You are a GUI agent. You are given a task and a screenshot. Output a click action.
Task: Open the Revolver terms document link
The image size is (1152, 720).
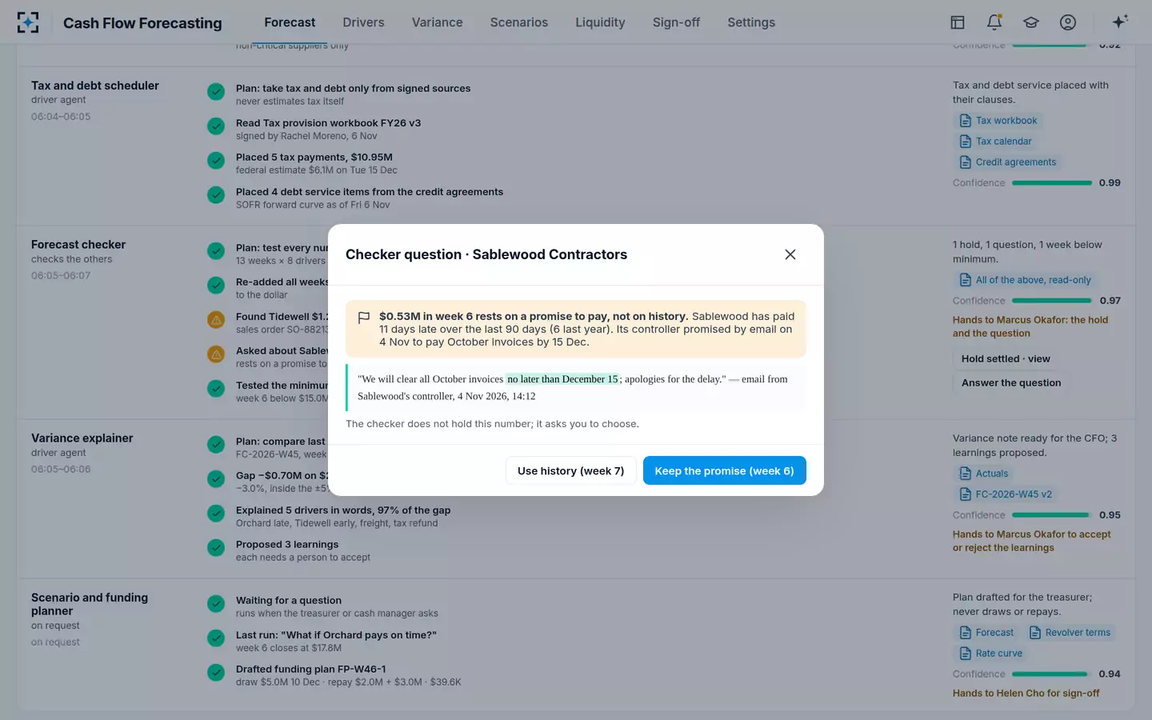tap(1070, 633)
